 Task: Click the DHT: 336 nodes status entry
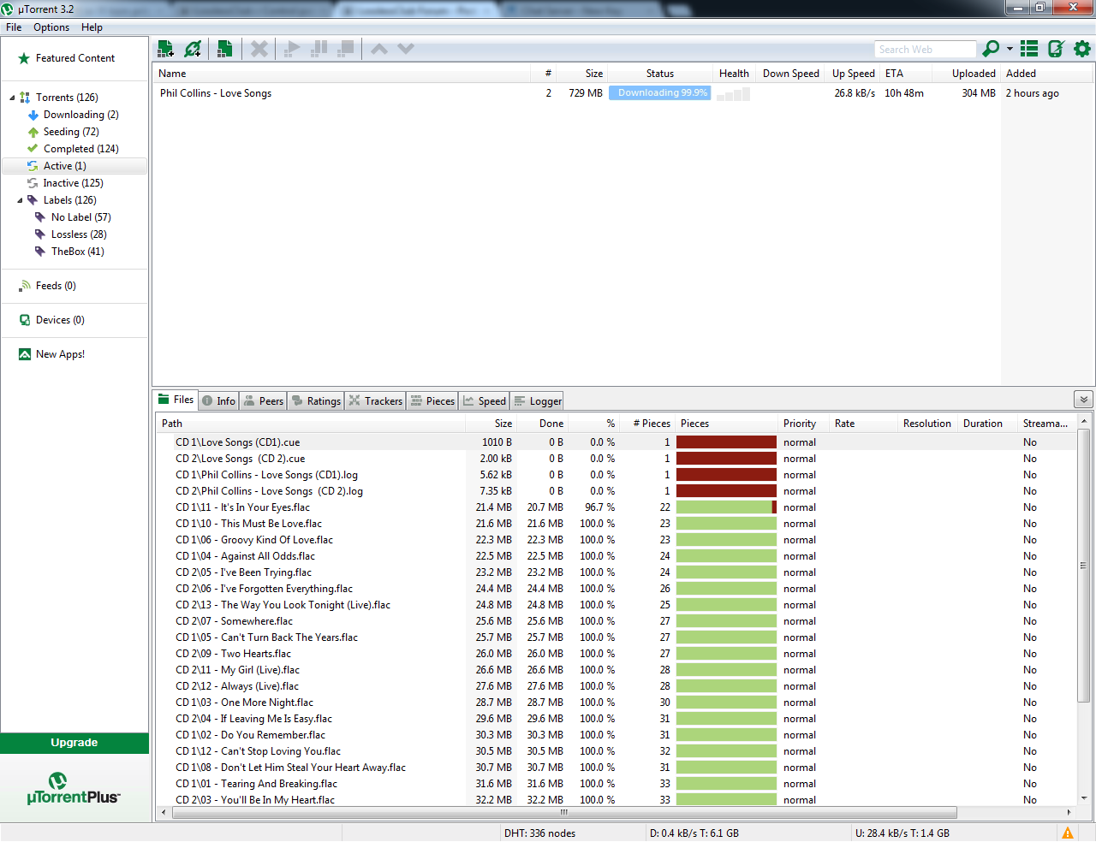click(x=539, y=833)
